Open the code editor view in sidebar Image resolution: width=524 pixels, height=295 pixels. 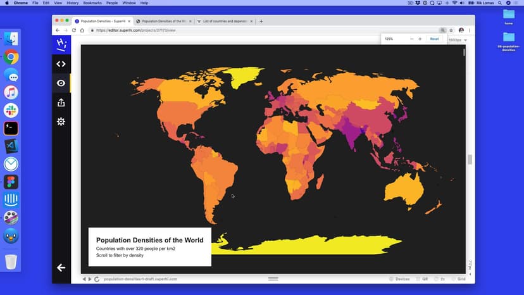click(x=61, y=64)
